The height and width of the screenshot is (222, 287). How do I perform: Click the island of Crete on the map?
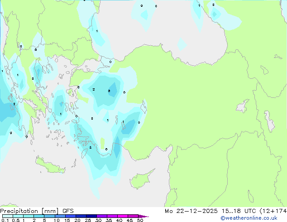tap(49, 165)
